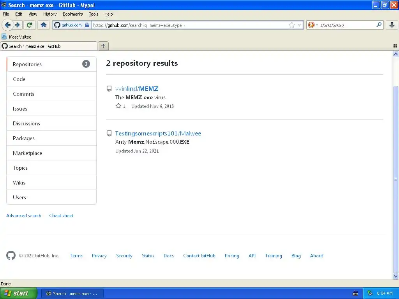Image resolution: width=399 pixels, height=299 pixels.
Task: Open the DuckDuckGo search engine selector
Action: pyautogui.click(x=313, y=25)
